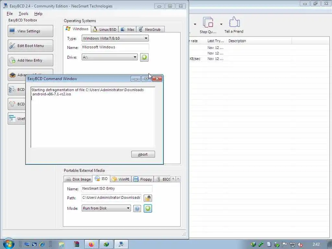This screenshot has width=332, height=249.
Task: Sort by the Description column header
Action: pyautogui.click(x=259, y=41)
